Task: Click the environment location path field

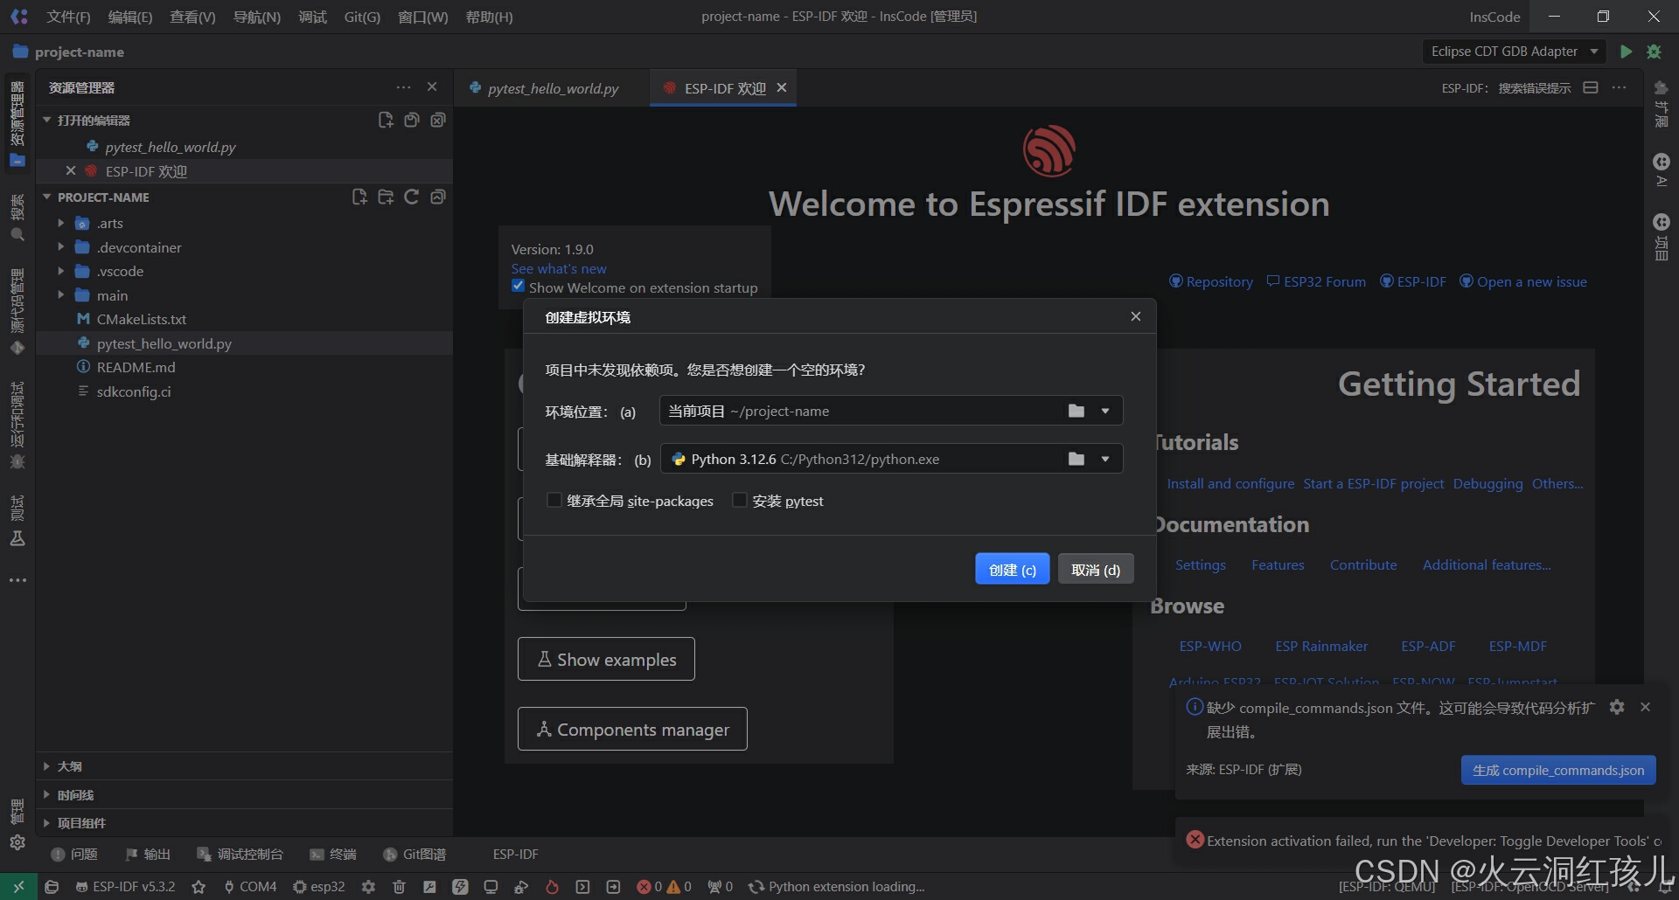Action: click(x=891, y=411)
